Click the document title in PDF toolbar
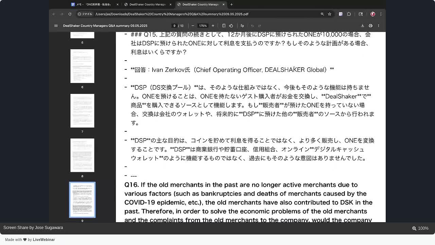 pos(105,26)
